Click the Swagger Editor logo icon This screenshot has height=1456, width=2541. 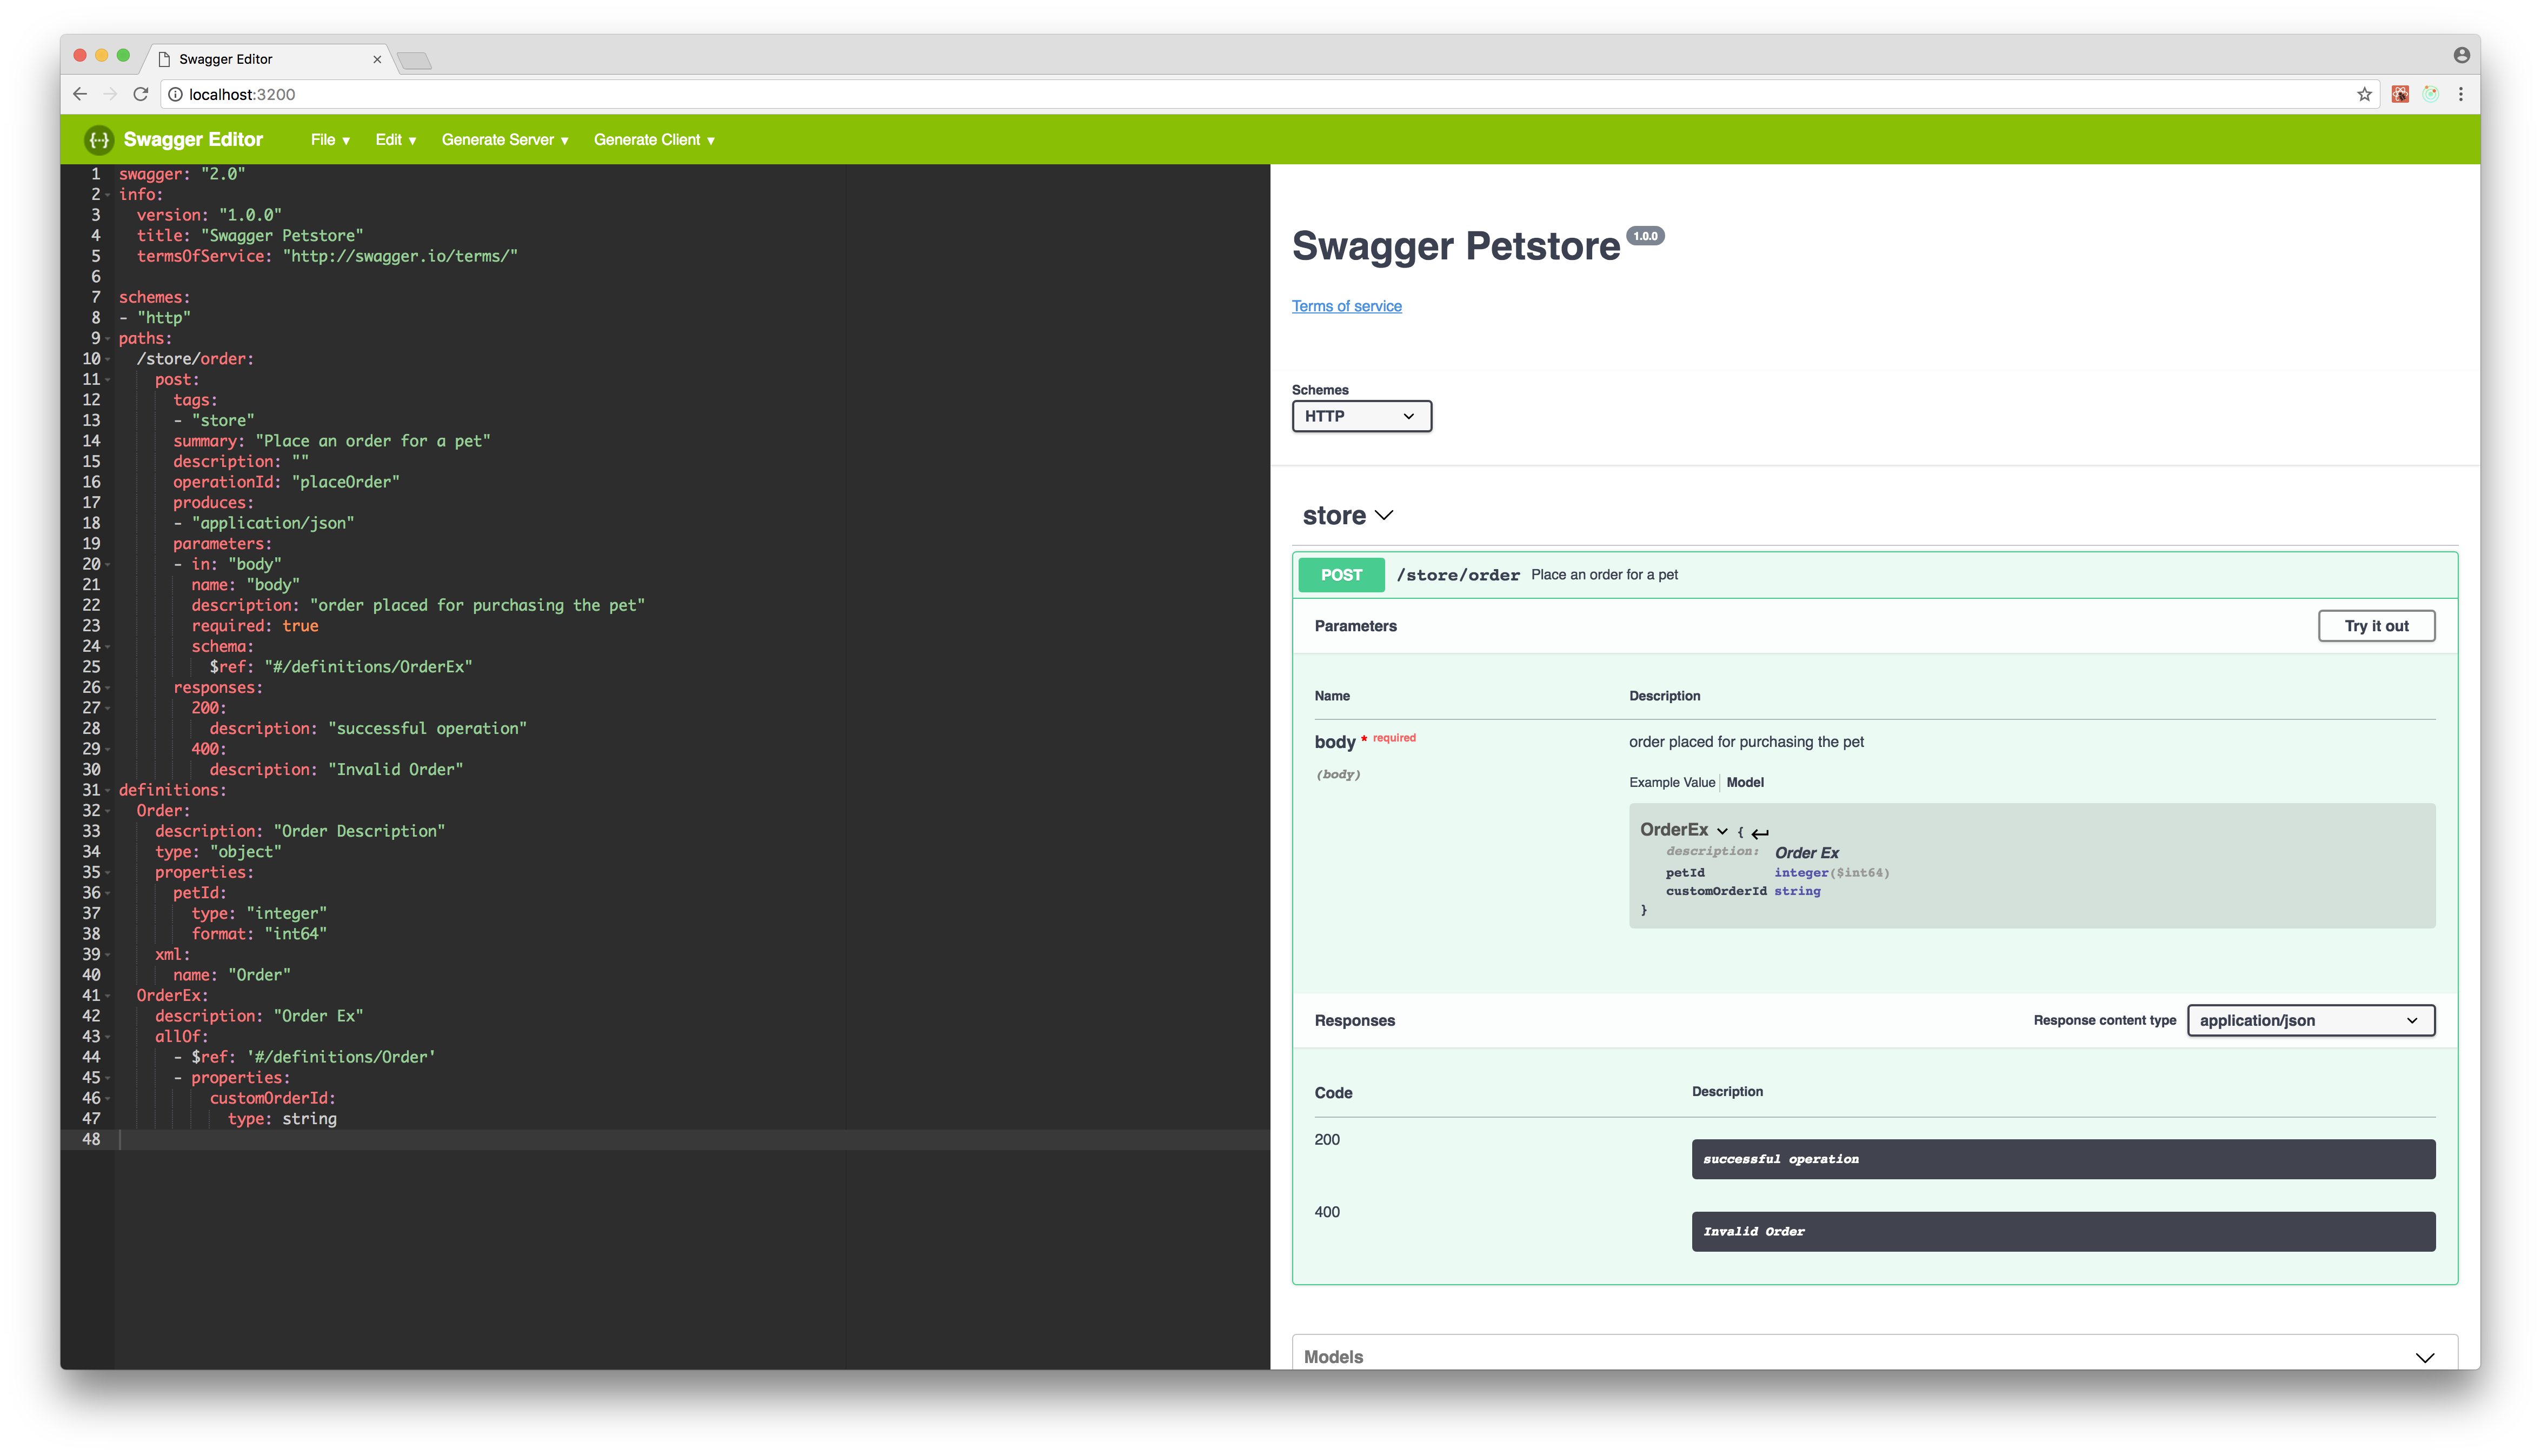99,140
